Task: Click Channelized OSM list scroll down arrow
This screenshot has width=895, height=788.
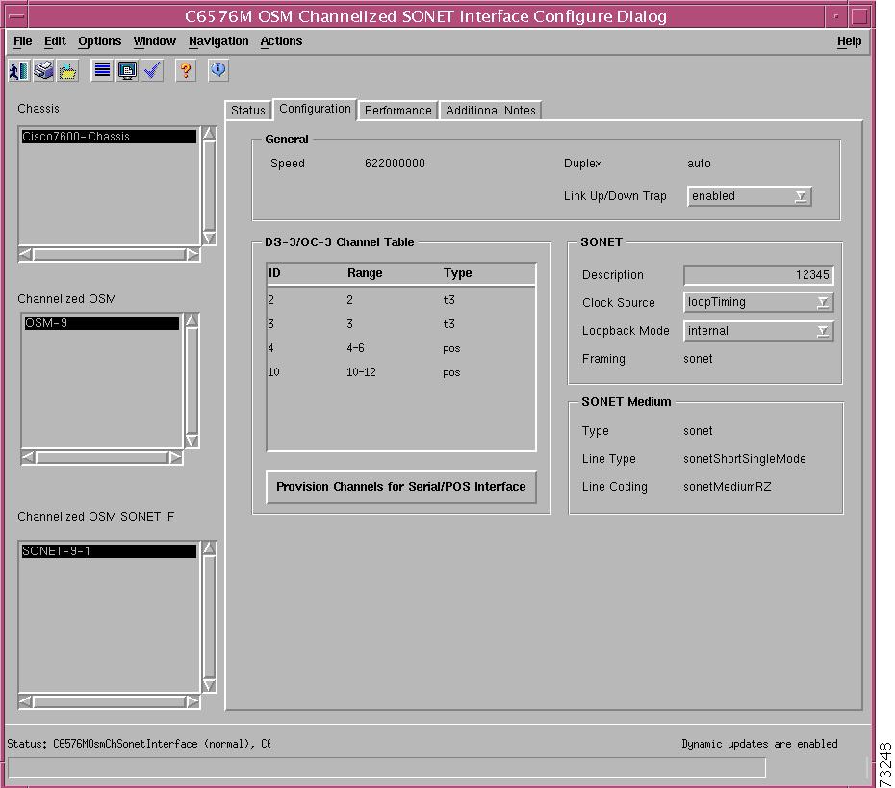Action: (x=192, y=441)
